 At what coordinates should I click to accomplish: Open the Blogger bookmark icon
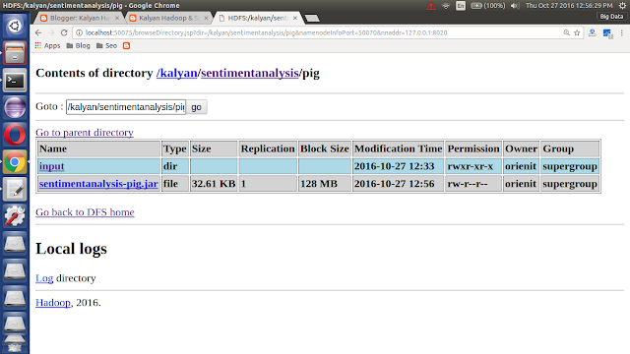pyautogui.click(x=127, y=46)
